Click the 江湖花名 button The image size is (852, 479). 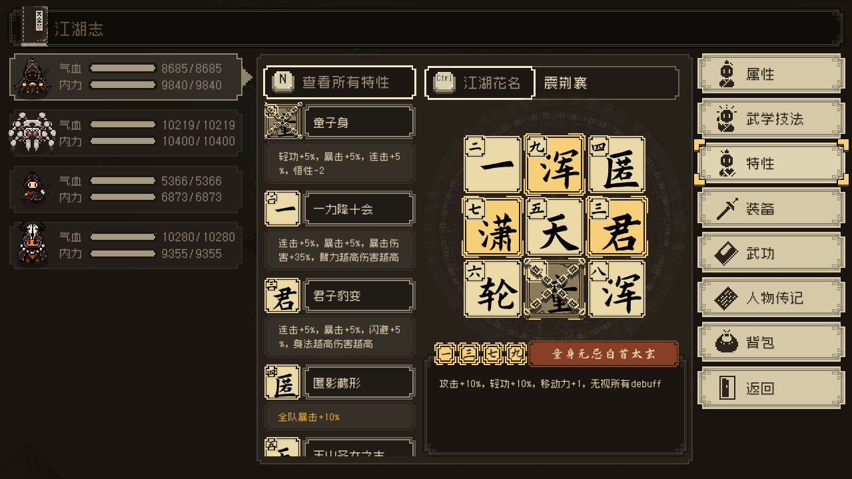click(480, 82)
